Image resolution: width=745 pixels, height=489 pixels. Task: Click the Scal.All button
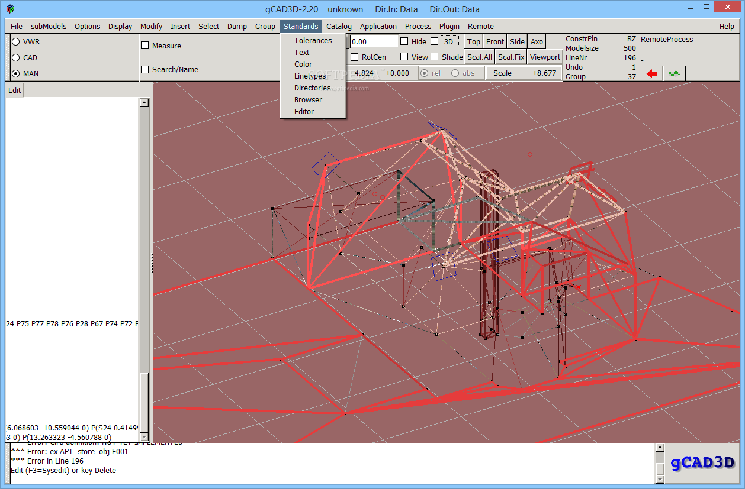[479, 57]
